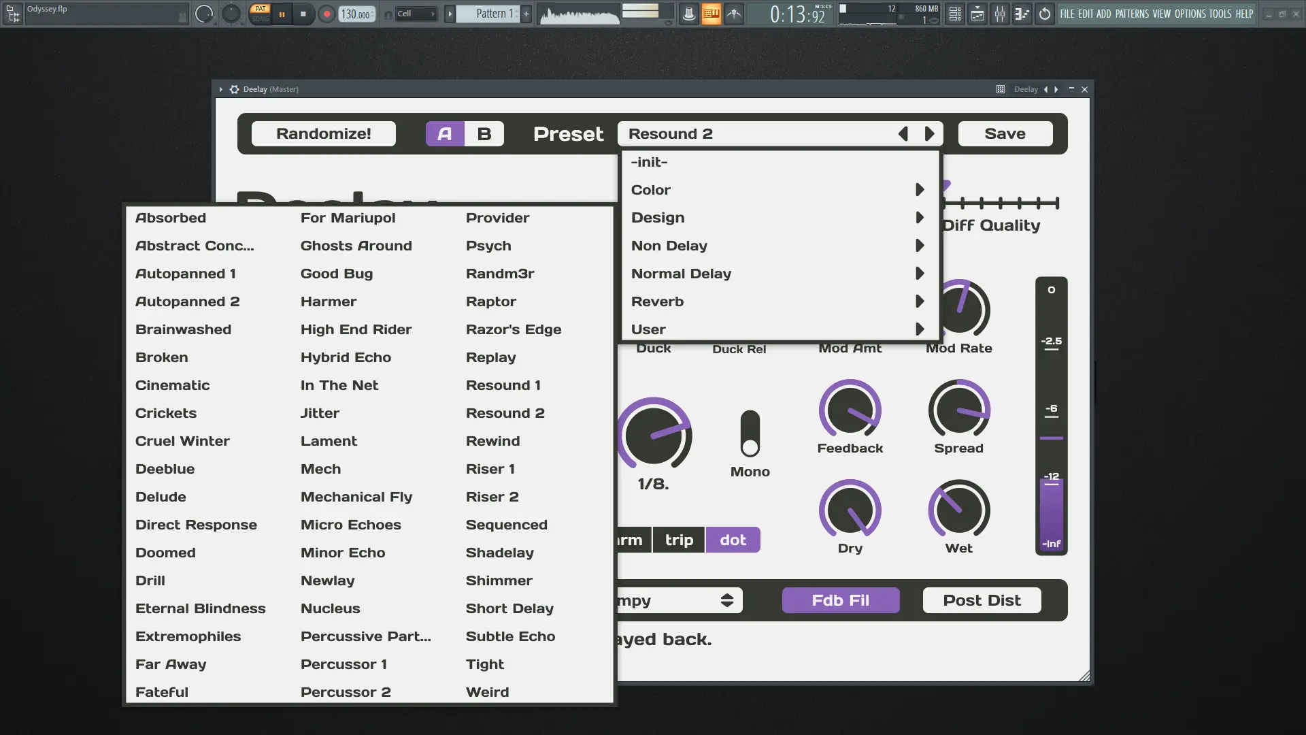Go to next preset arrow
Viewport: 1306px width, 735px height.
click(929, 134)
